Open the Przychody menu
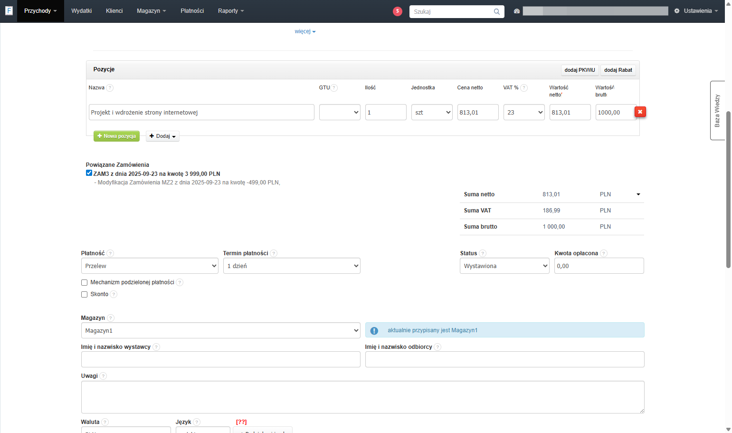This screenshot has width=732, height=433. (40, 11)
